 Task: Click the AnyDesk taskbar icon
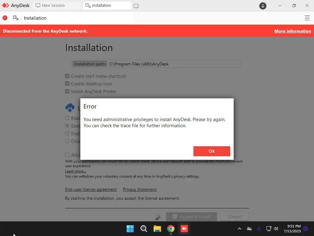click(184, 229)
